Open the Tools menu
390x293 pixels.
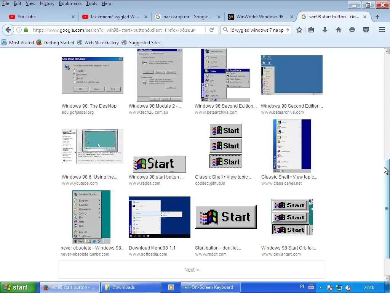pyautogui.click(x=91, y=3)
